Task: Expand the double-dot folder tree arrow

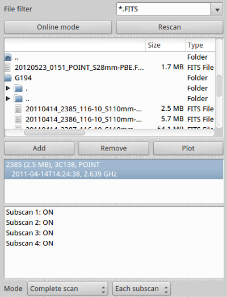Action: pos(8,98)
